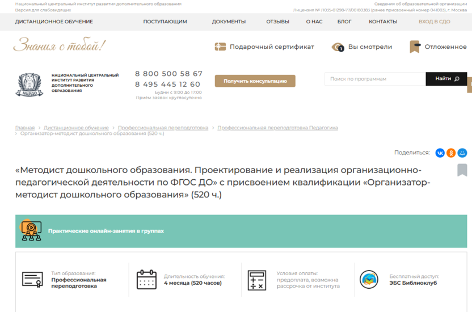Screen dimensions: 472x312
Task: Go to the ДОКУМЕНТЫ section
Action: 229,22
